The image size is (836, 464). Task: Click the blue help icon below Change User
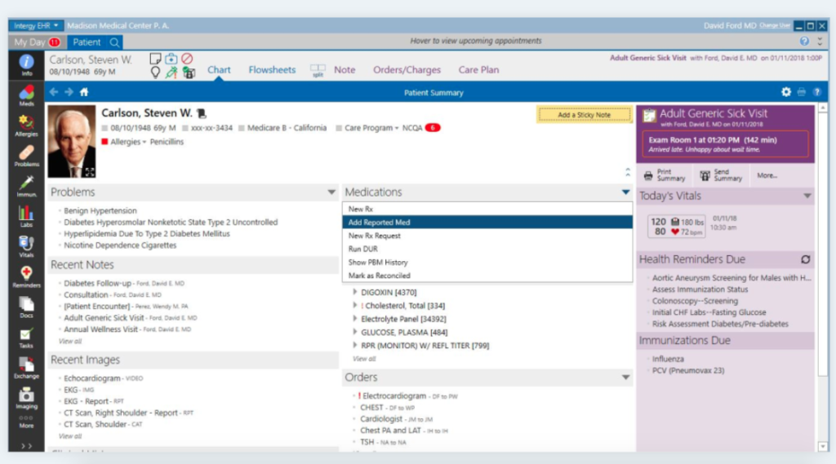point(804,41)
